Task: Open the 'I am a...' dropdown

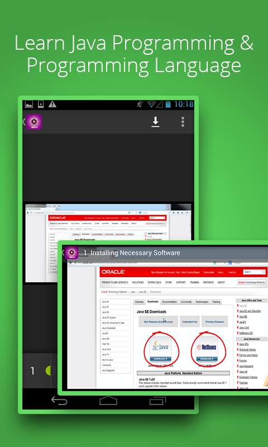Action: (x=221, y=272)
